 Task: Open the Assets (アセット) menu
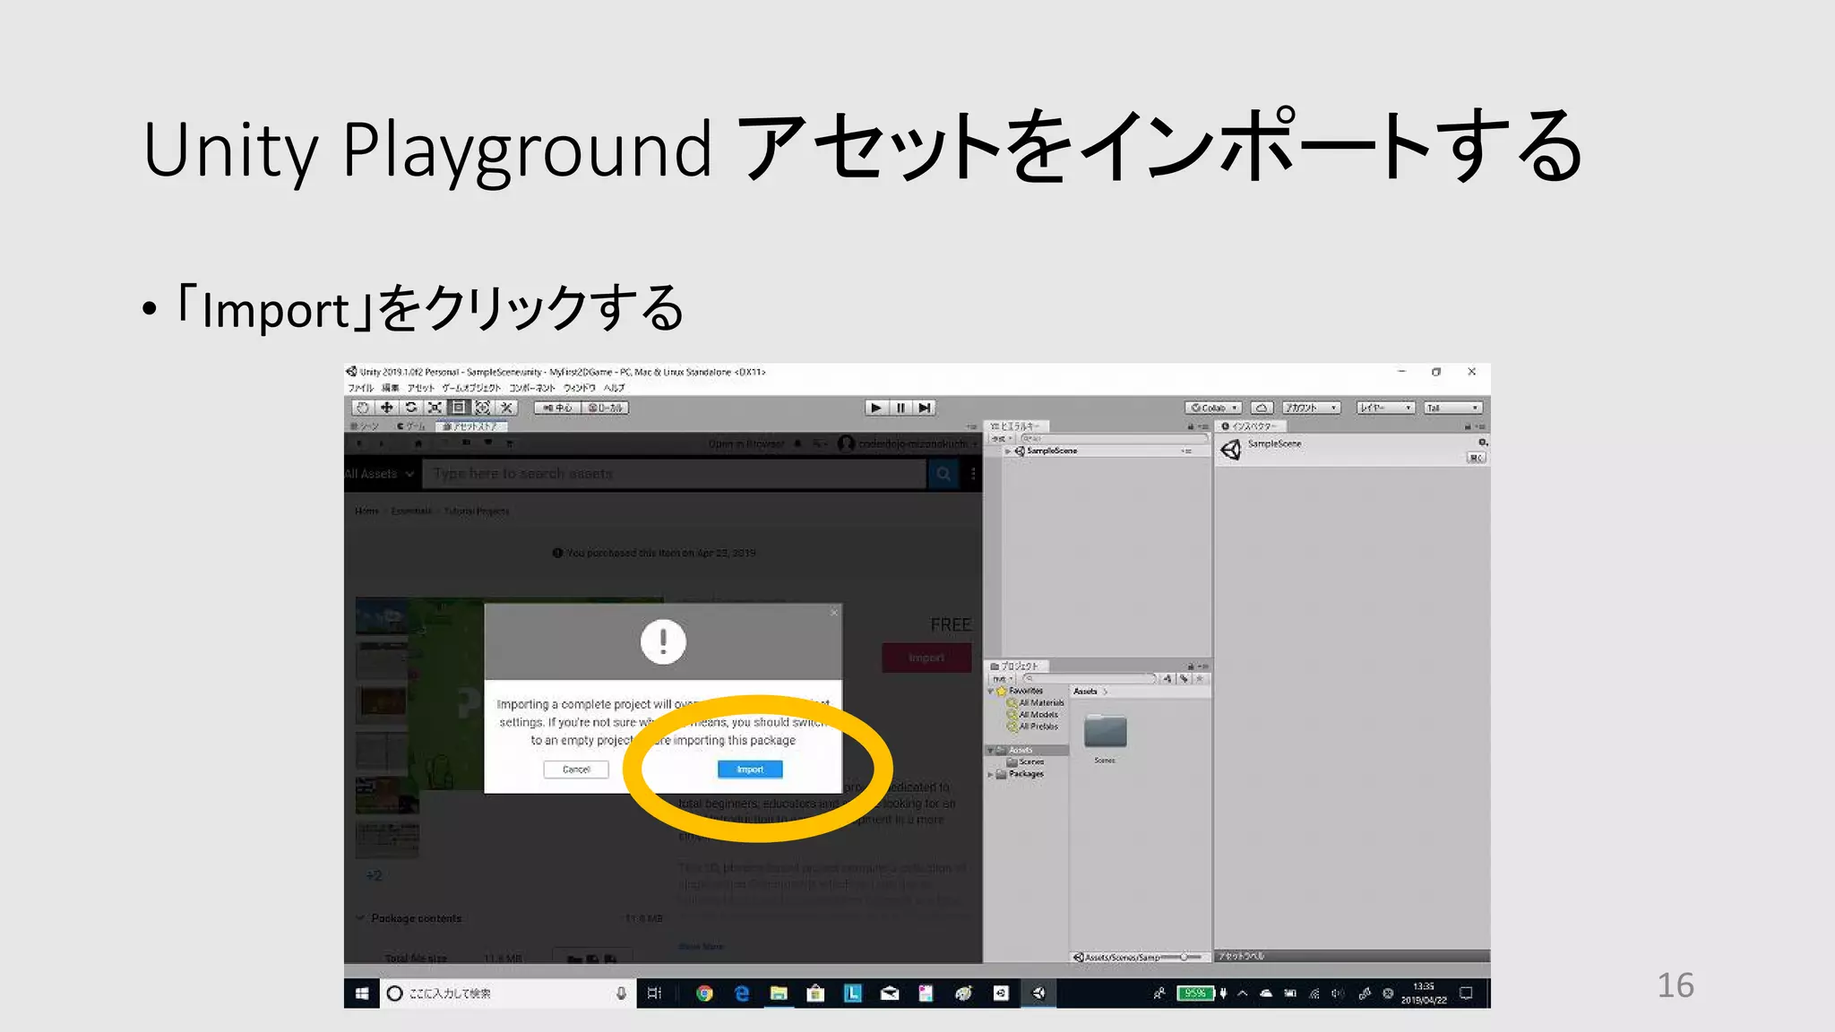point(421,388)
